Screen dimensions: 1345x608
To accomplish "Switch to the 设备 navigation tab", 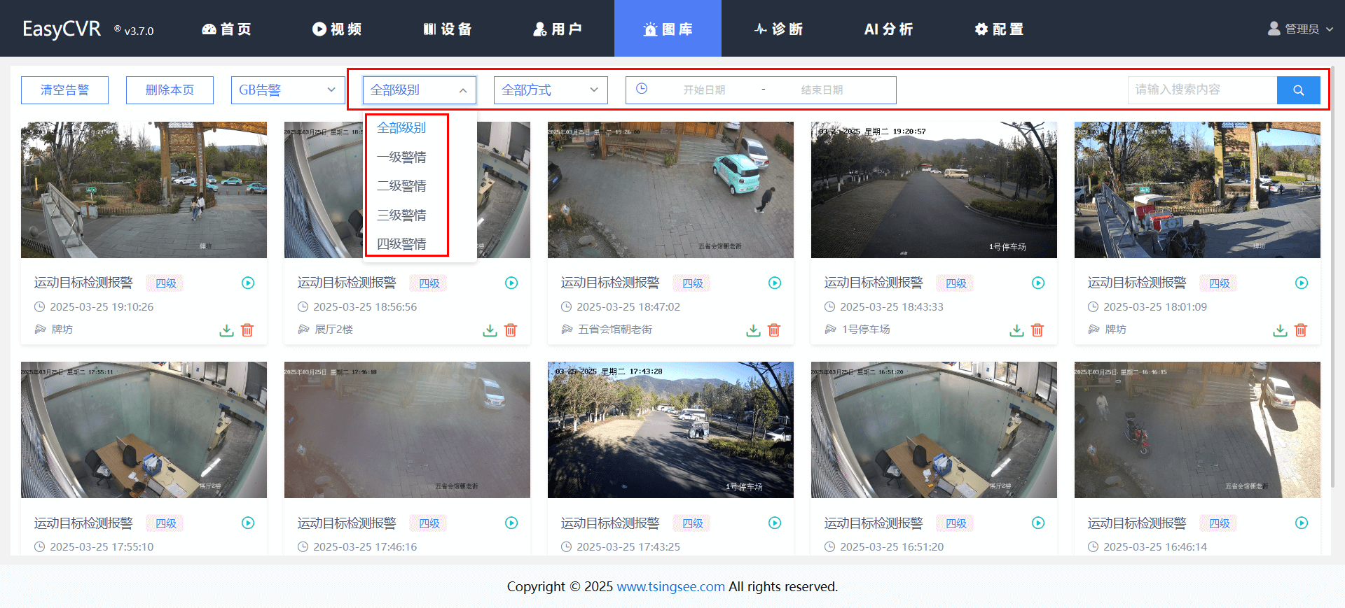I will pos(448,29).
